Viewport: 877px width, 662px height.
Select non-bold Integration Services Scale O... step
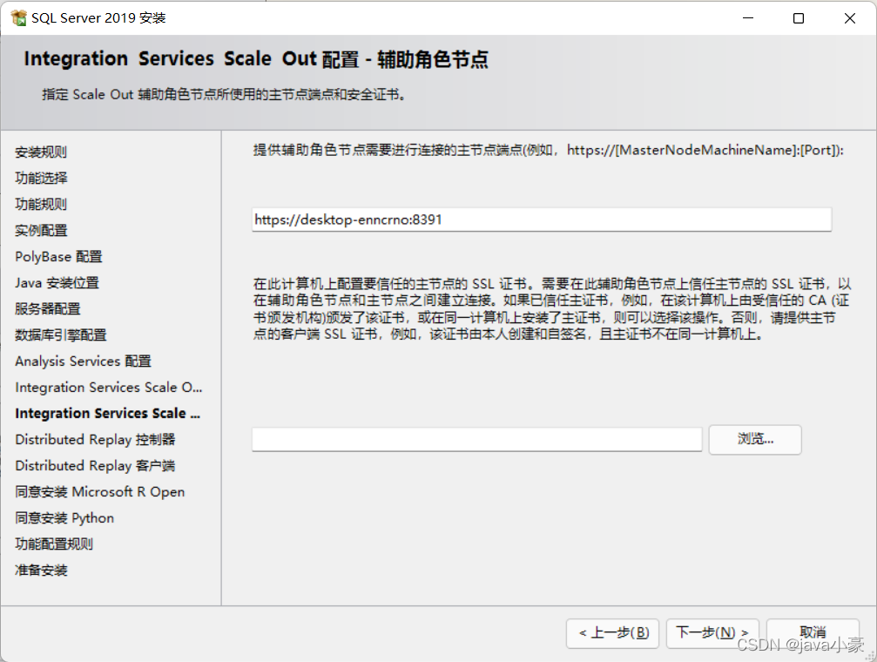point(109,388)
